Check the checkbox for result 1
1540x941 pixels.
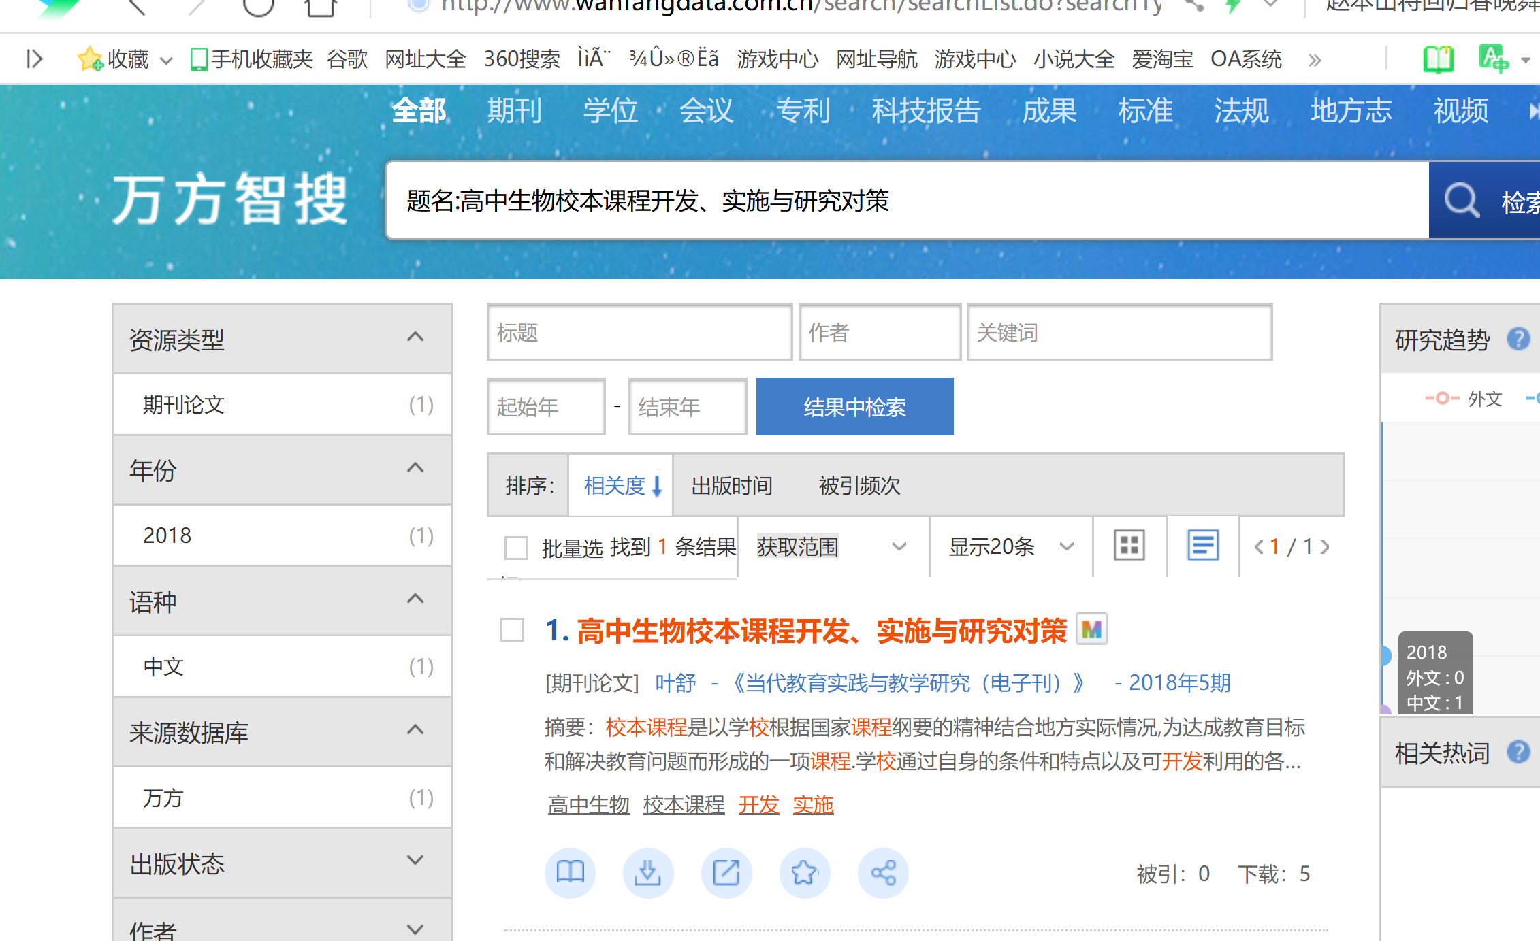click(512, 629)
